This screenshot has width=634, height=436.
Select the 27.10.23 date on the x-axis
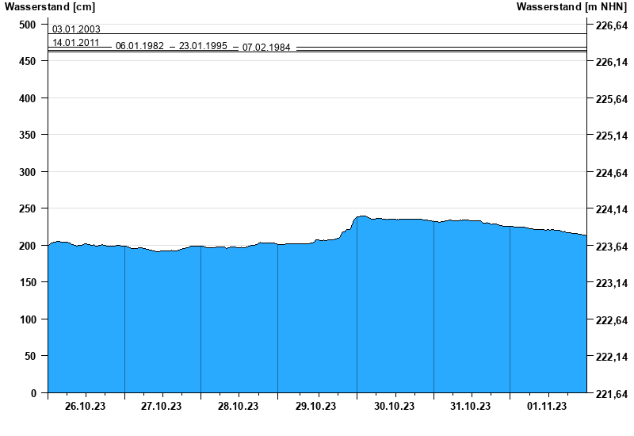(162, 406)
